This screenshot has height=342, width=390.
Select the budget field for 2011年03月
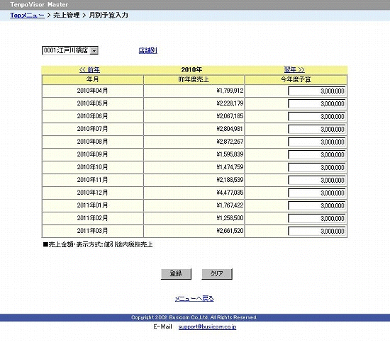click(317, 232)
